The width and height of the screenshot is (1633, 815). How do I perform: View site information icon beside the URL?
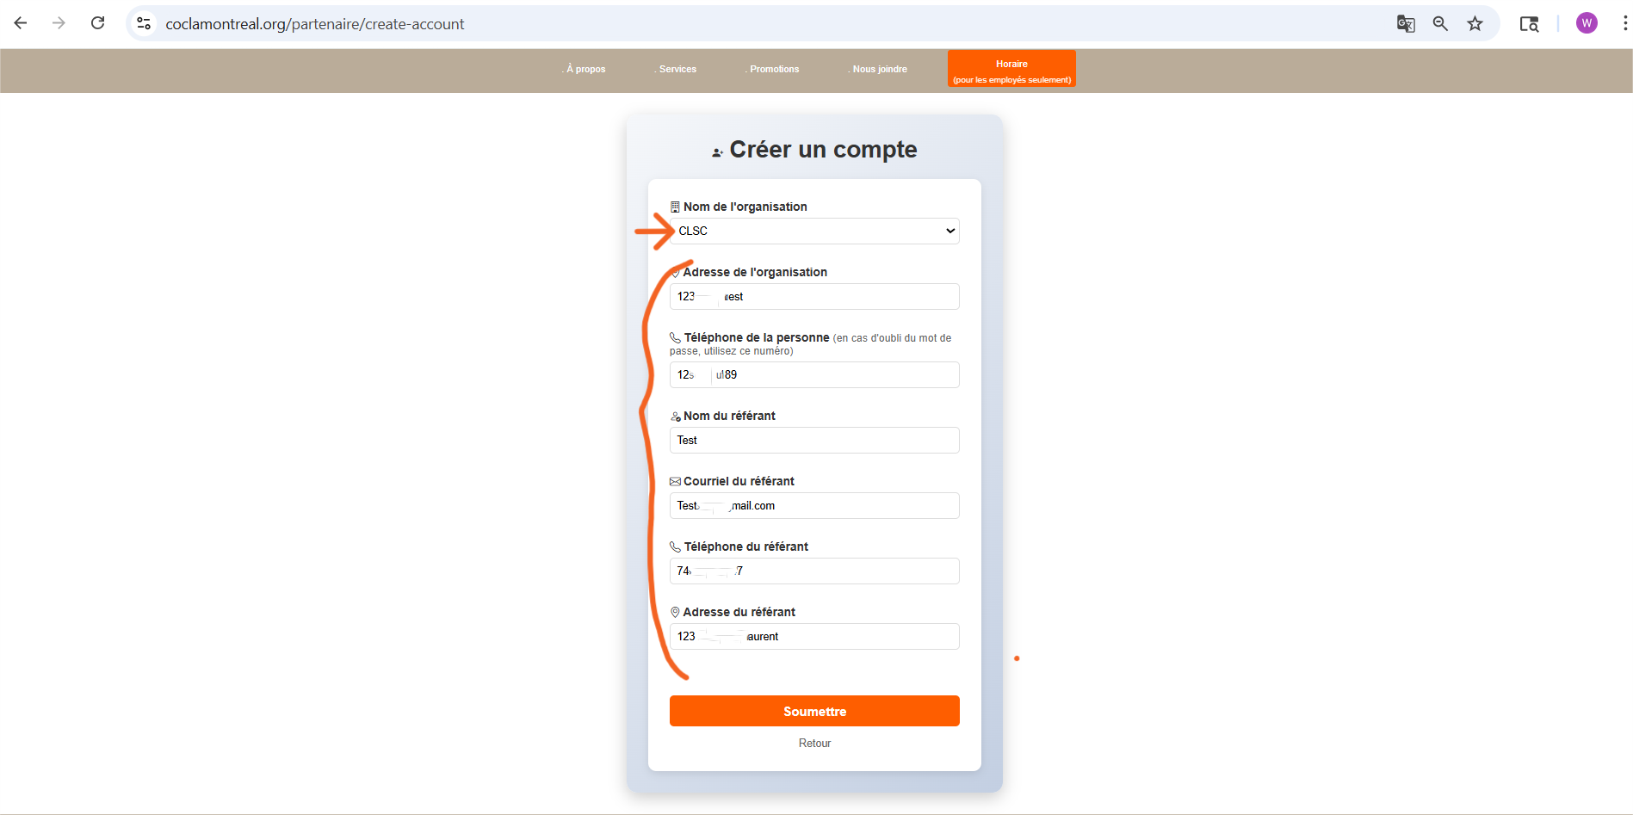[144, 24]
